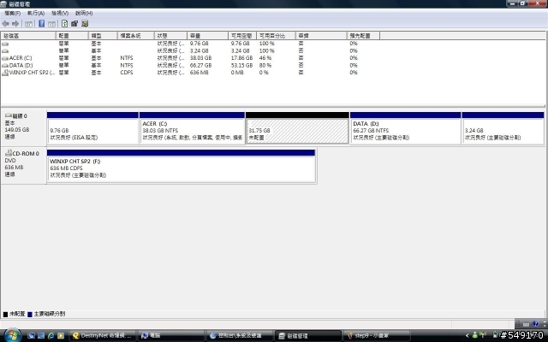Launch Media Player from quick launch

point(61,336)
